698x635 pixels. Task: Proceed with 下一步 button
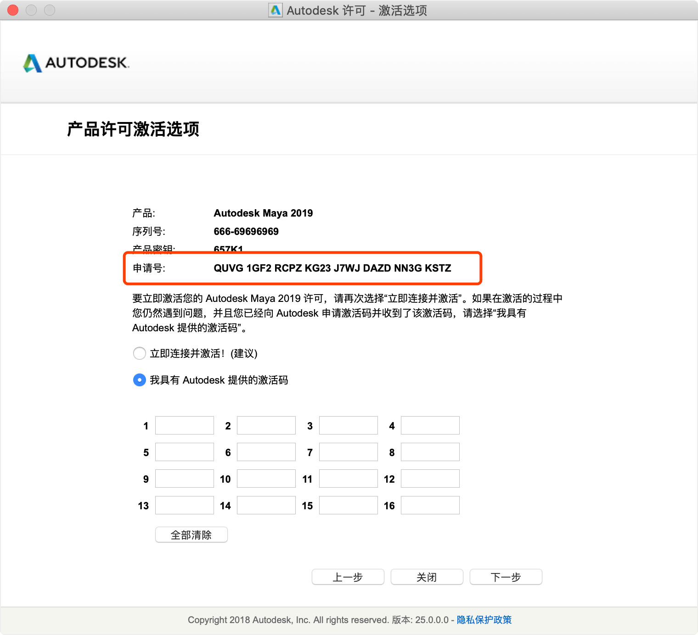pos(506,577)
